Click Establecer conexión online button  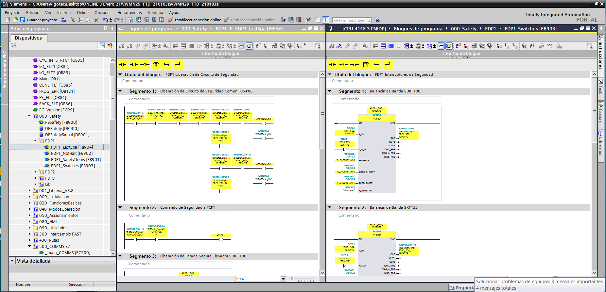[194, 20]
